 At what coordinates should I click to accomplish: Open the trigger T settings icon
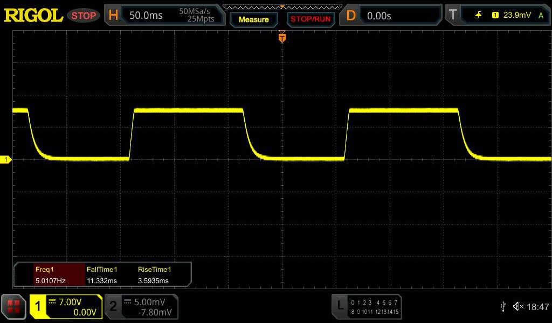(x=453, y=16)
